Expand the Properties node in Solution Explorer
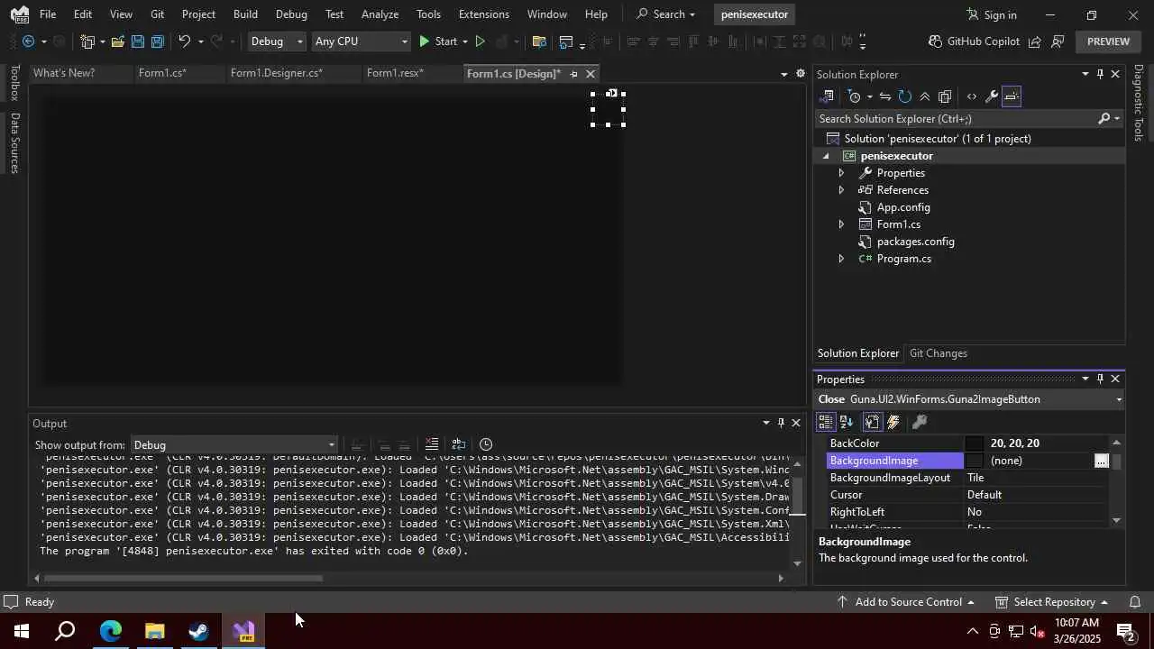 click(842, 173)
